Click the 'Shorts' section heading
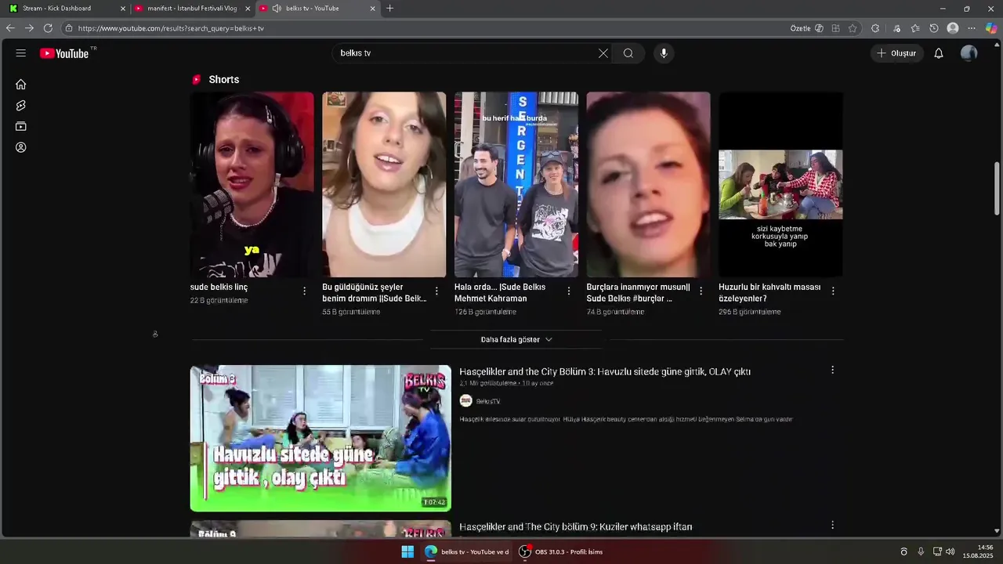Image resolution: width=1003 pixels, height=564 pixels. click(224, 80)
